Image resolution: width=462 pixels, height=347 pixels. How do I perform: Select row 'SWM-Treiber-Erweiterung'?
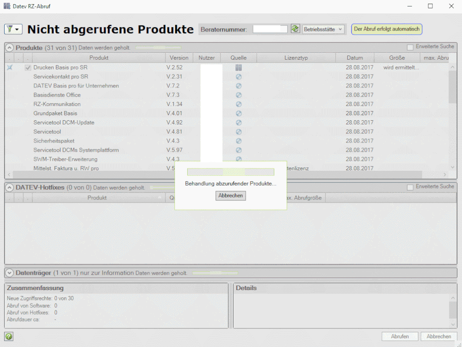227,159
